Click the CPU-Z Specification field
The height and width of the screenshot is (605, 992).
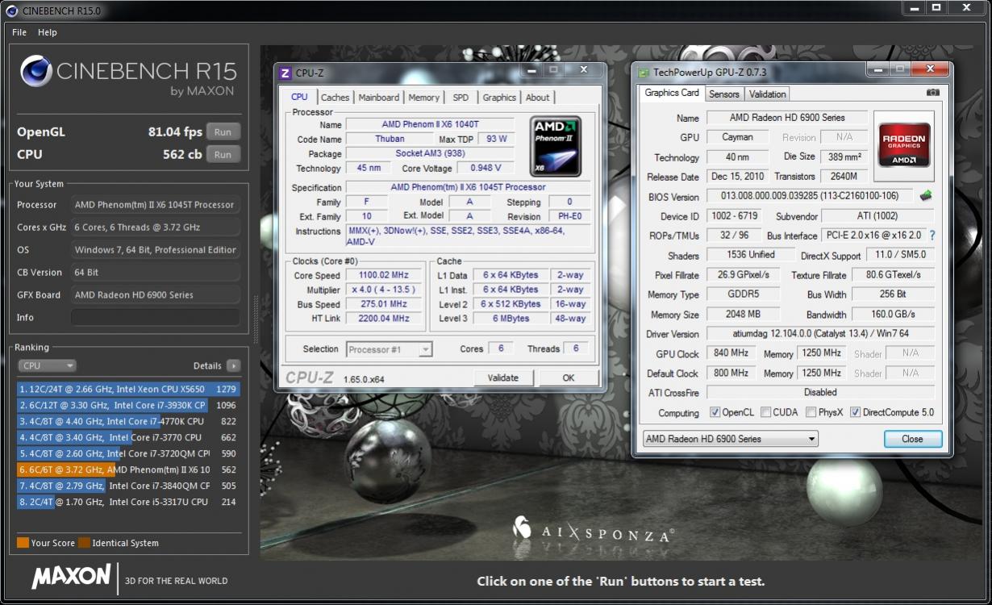point(468,187)
